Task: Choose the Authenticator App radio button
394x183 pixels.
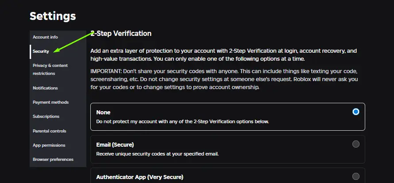Action: tap(355, 176)
